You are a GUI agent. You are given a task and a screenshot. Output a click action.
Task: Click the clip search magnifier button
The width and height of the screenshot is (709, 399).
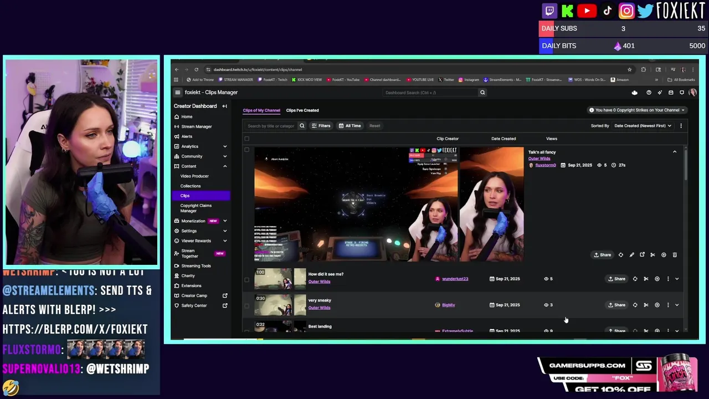click(x=302, y=126)
